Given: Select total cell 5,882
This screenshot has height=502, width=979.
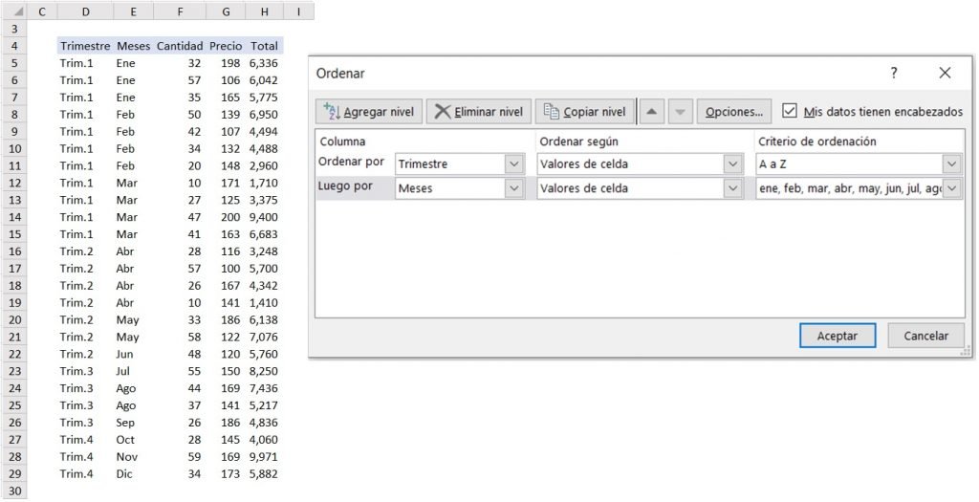Looking at the screenshot, I should (264, 474).
